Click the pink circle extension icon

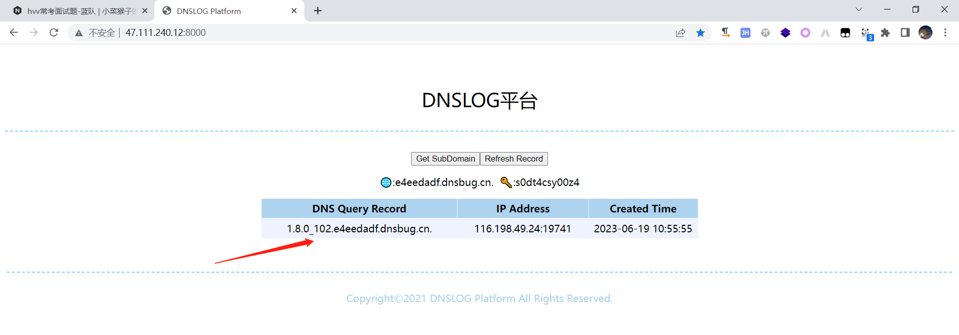(x=805, y=33)
